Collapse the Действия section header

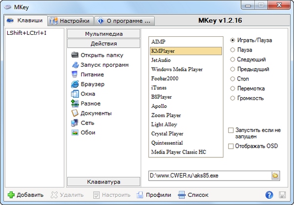(x=103, y=44)
